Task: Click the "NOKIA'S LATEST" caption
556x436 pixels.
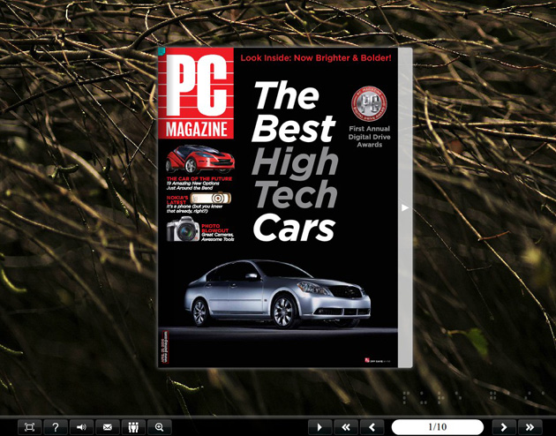Action: coord(177,199)
